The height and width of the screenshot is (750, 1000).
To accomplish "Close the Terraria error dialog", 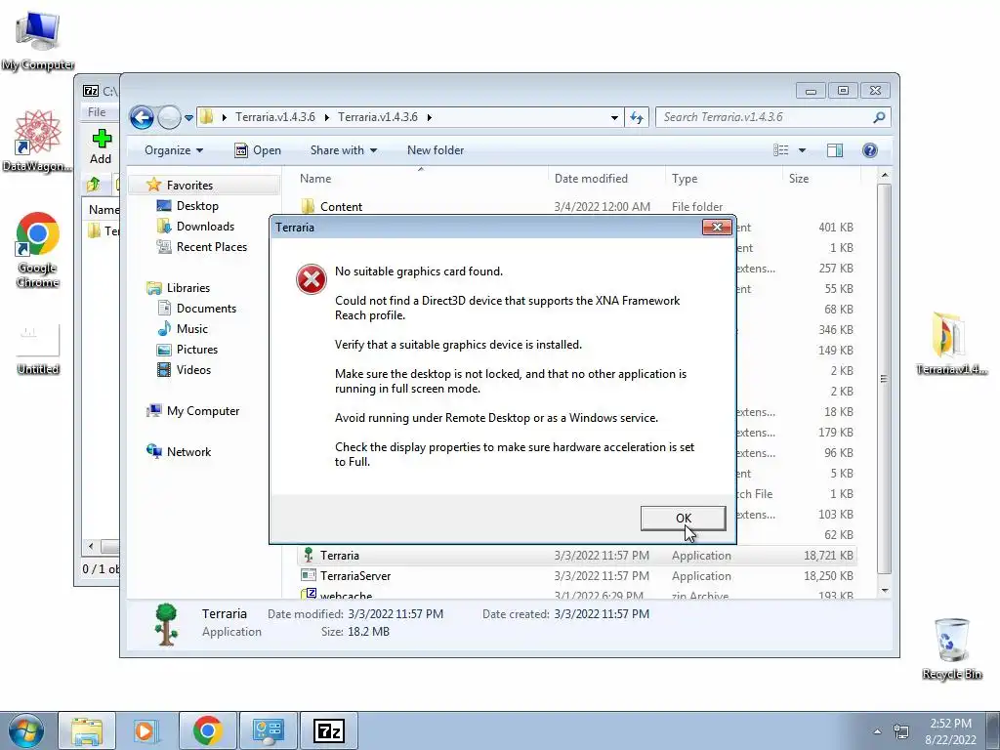I will (x=717, y=227).
